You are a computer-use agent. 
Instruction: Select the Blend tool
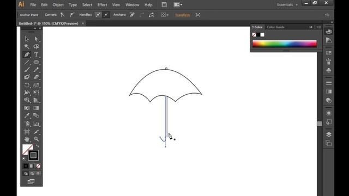click(36, 115)
